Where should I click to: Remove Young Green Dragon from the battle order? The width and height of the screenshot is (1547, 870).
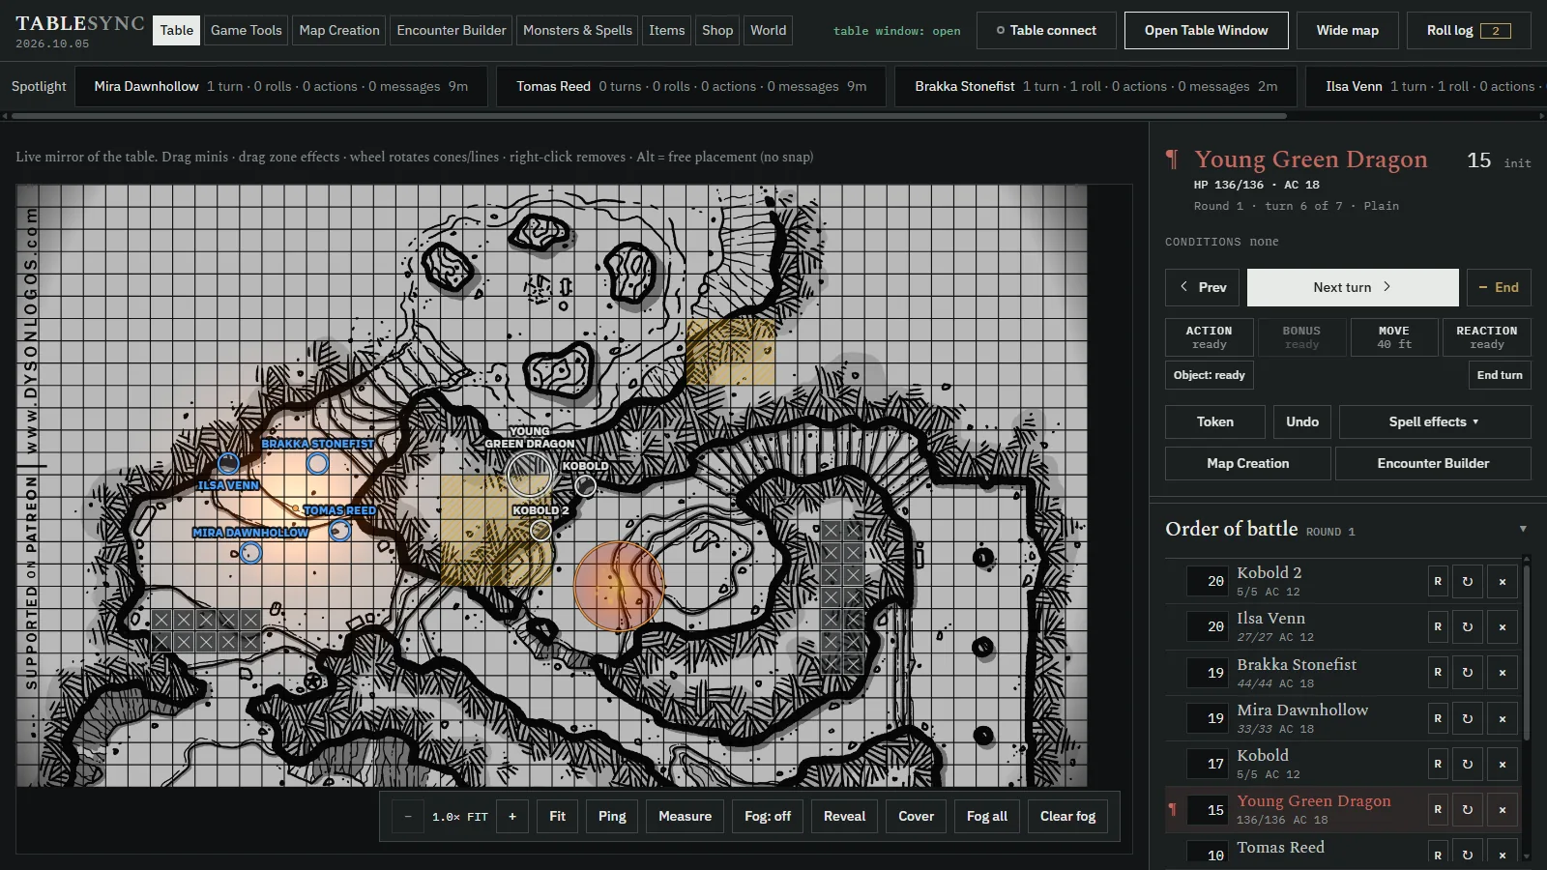[x=1503, y=809]
